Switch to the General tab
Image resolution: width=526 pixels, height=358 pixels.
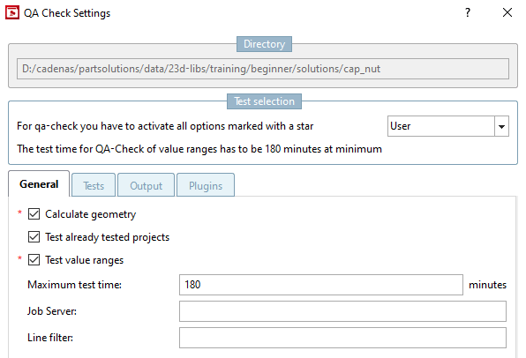39,184
